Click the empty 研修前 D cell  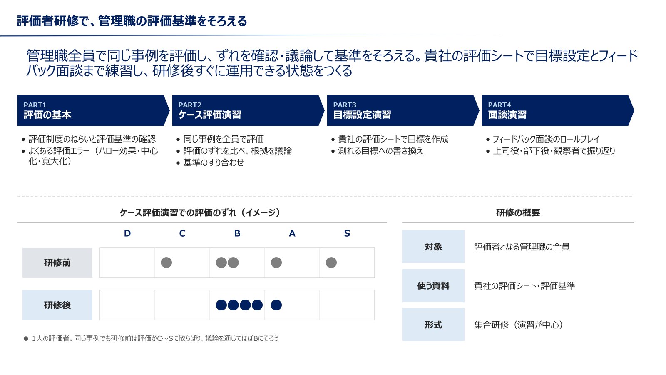coord(127,262)
